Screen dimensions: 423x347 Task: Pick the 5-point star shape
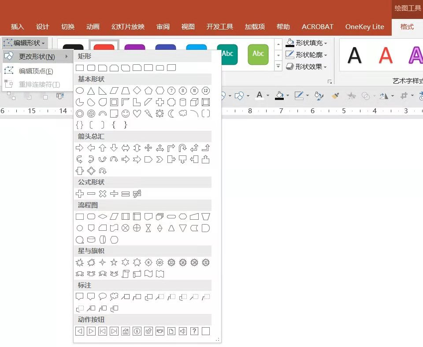click(x=114, y=262)
